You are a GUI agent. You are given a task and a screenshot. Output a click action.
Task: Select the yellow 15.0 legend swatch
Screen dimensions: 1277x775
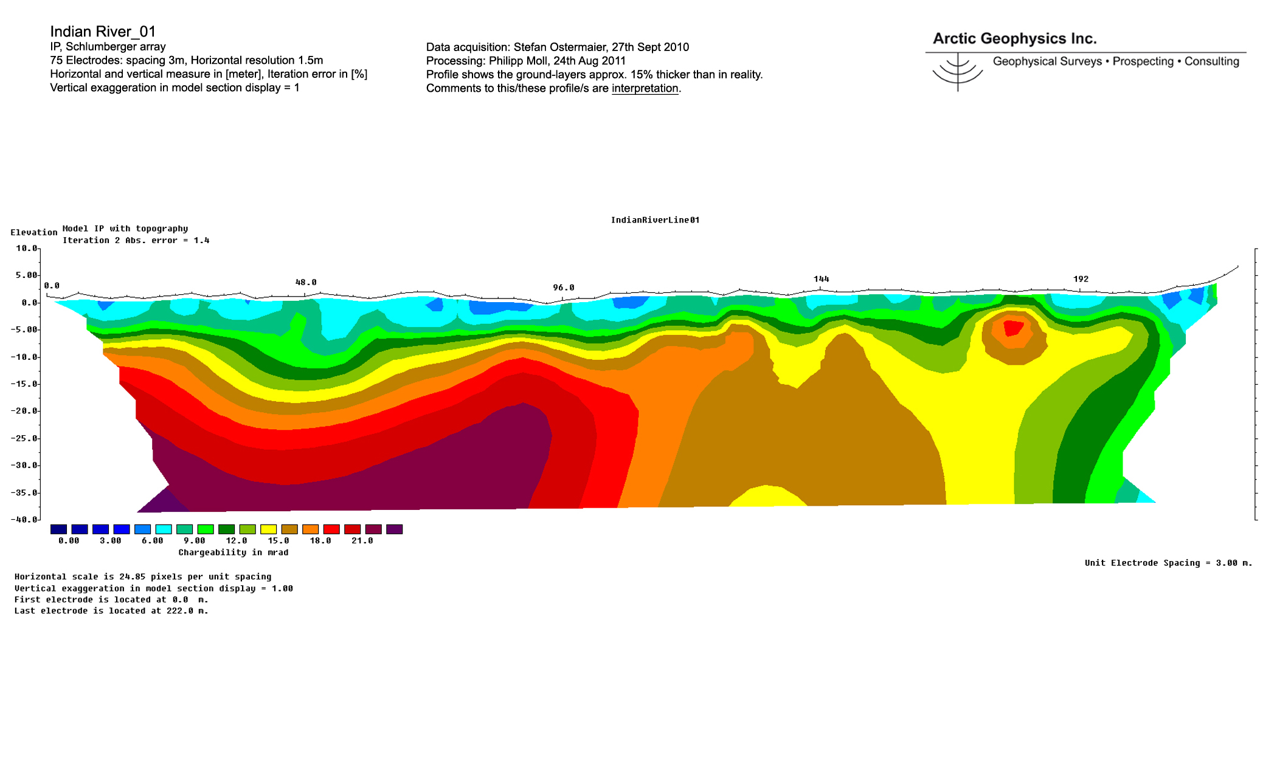(268, 529)
